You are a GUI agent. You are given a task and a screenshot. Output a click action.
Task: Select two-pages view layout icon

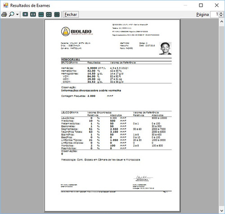click(33, 14)
